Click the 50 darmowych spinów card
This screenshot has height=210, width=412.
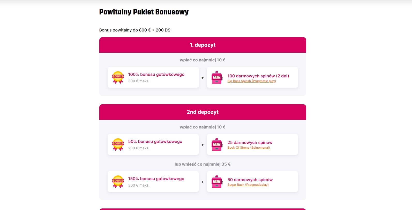[x=252, y=182]
